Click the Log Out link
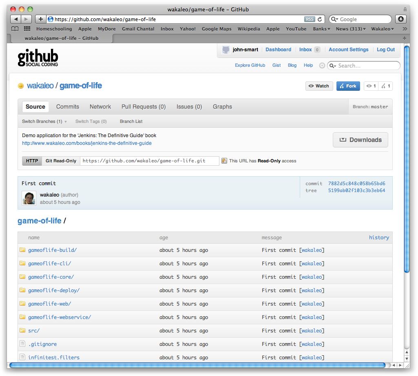 (x=386, y=50)
